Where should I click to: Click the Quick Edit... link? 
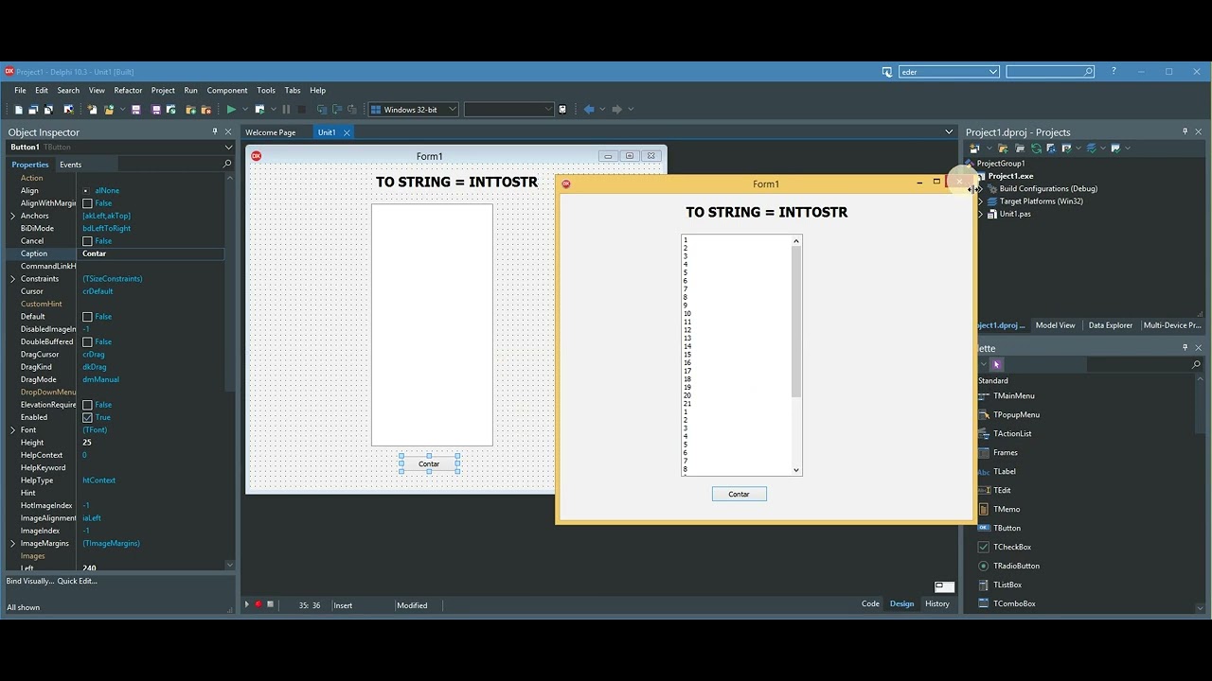(x=77, y=581)
